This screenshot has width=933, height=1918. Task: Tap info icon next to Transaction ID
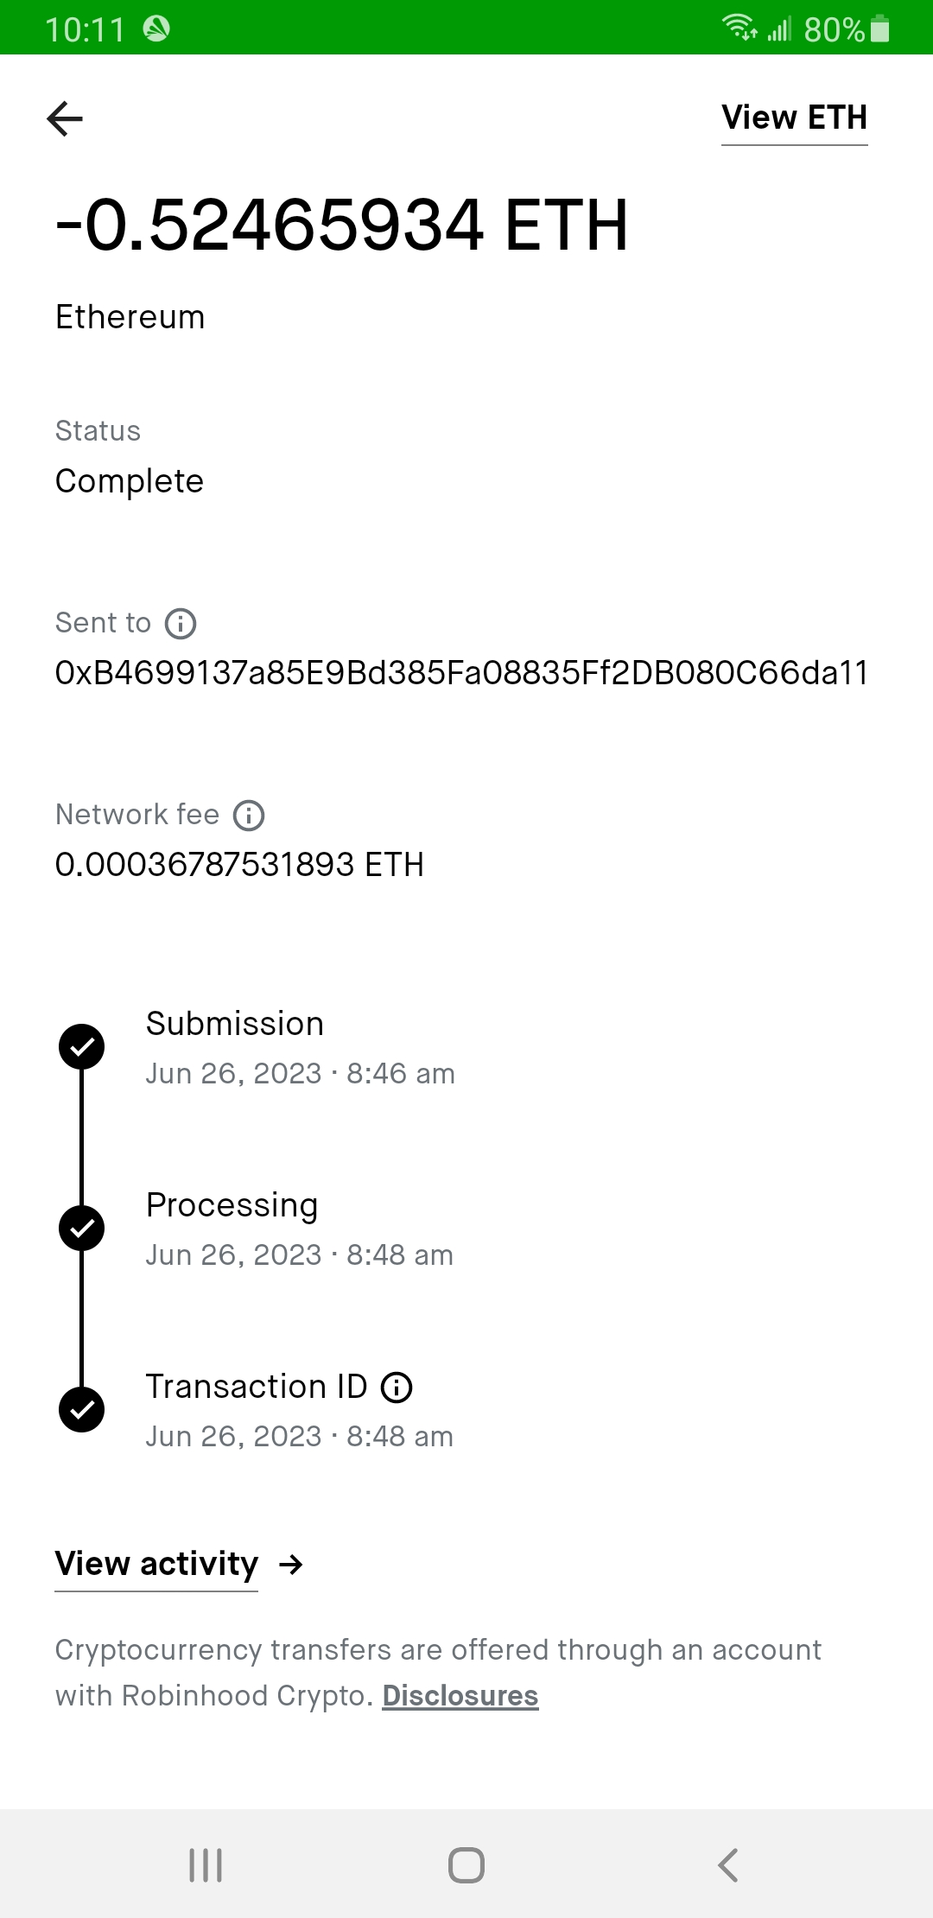397,1388
